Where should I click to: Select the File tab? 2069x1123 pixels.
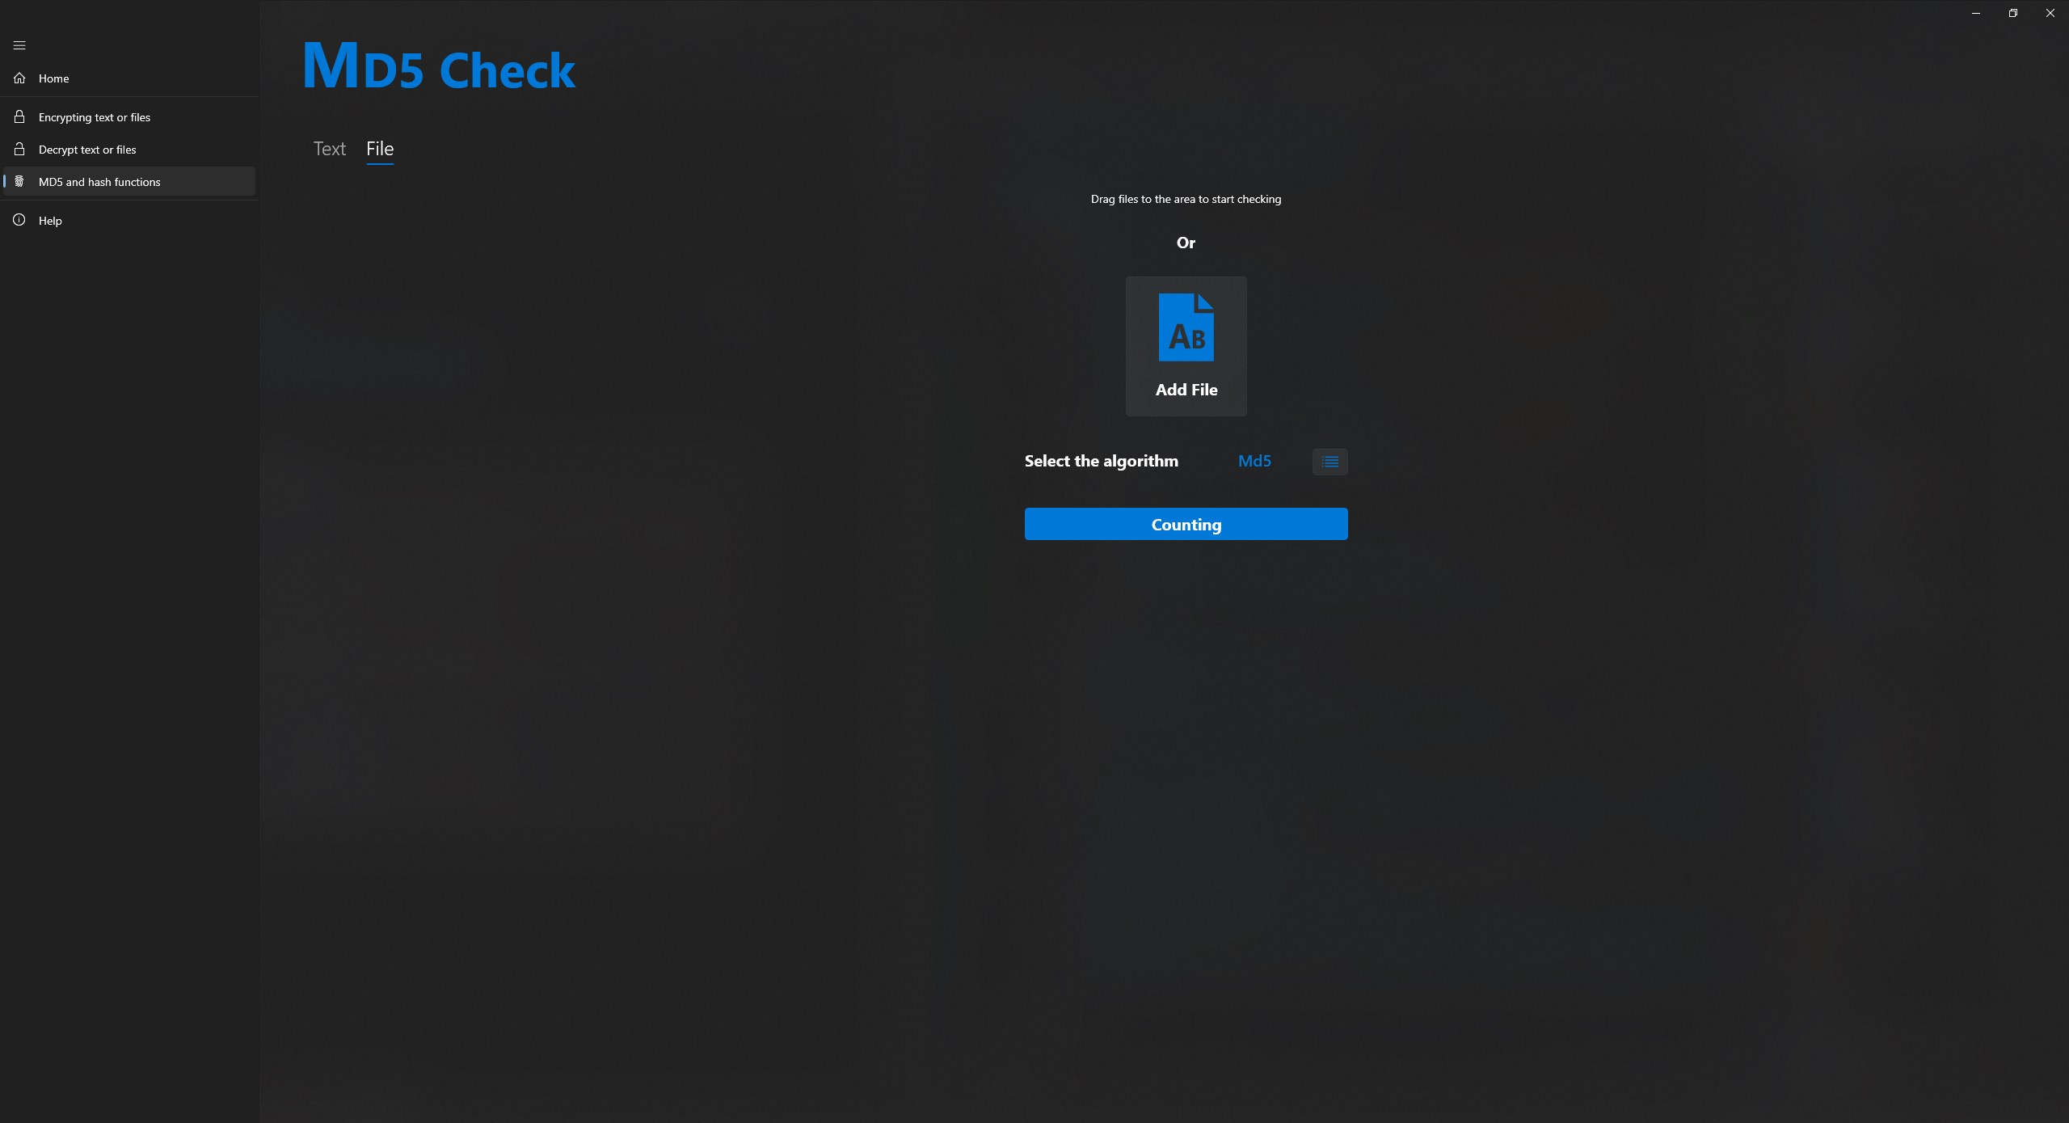pos(380,149)
